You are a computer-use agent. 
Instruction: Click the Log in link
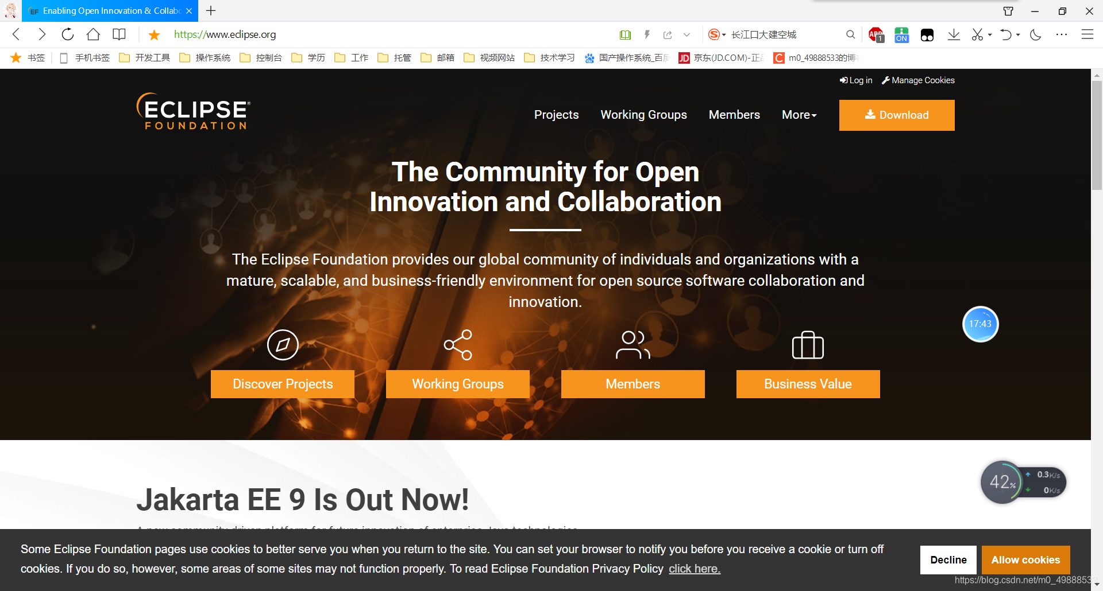[856, 80]
